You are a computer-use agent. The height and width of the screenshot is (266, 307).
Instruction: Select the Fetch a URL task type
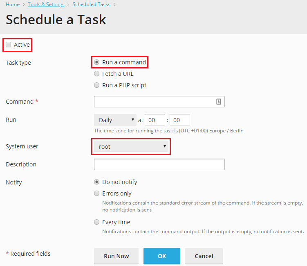97,74
